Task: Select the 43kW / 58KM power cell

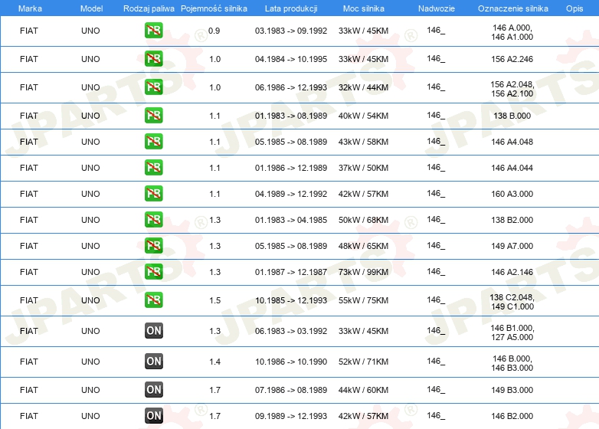Action: 363,142
